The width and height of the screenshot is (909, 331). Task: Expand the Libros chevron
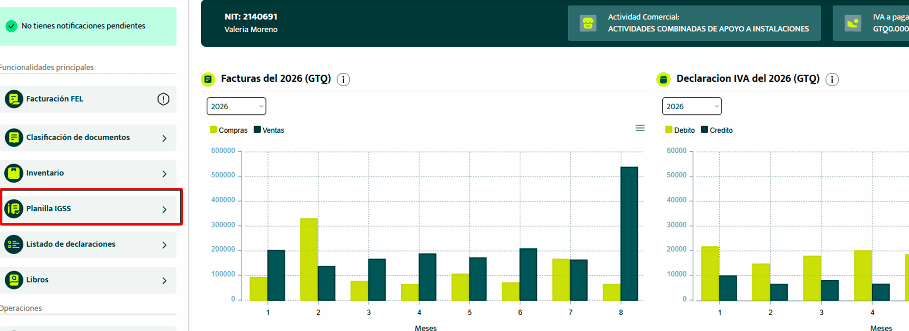point(164,280)
